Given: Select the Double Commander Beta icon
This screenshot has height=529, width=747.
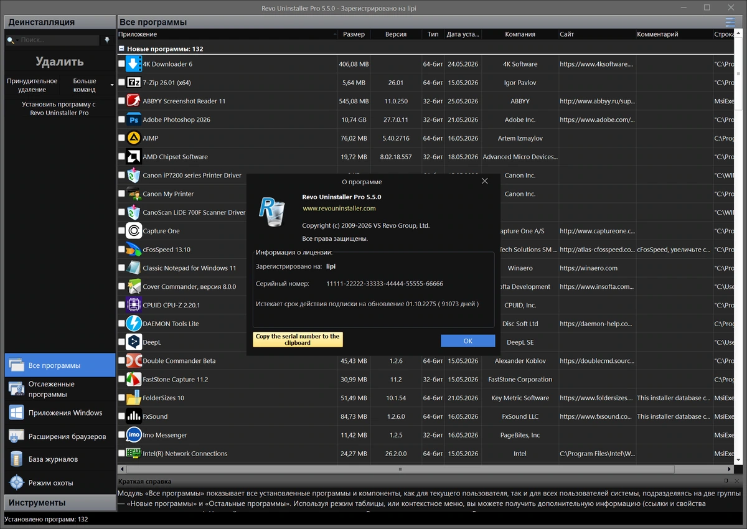Looking at the screenshot, I should pos(134,361).
